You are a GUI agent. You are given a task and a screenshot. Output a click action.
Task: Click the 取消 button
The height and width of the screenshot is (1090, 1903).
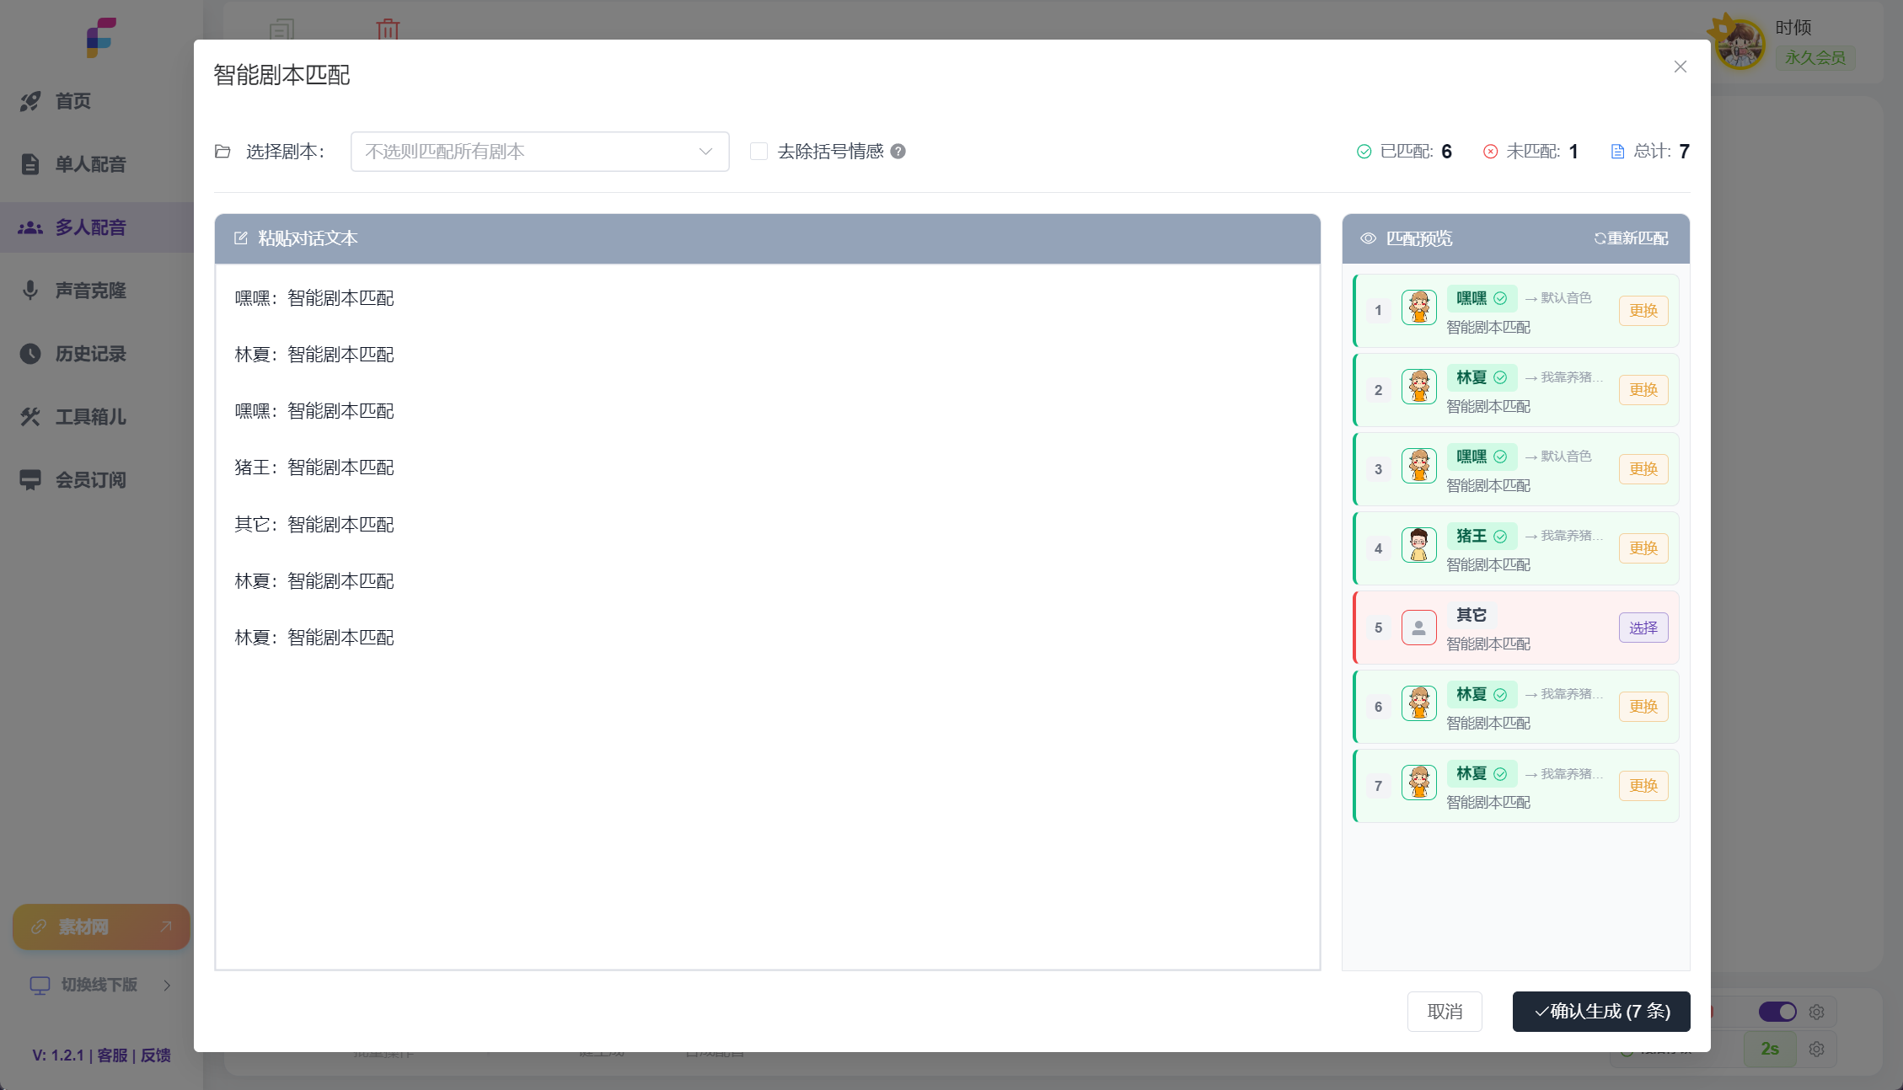(x=1445, y=1012)
